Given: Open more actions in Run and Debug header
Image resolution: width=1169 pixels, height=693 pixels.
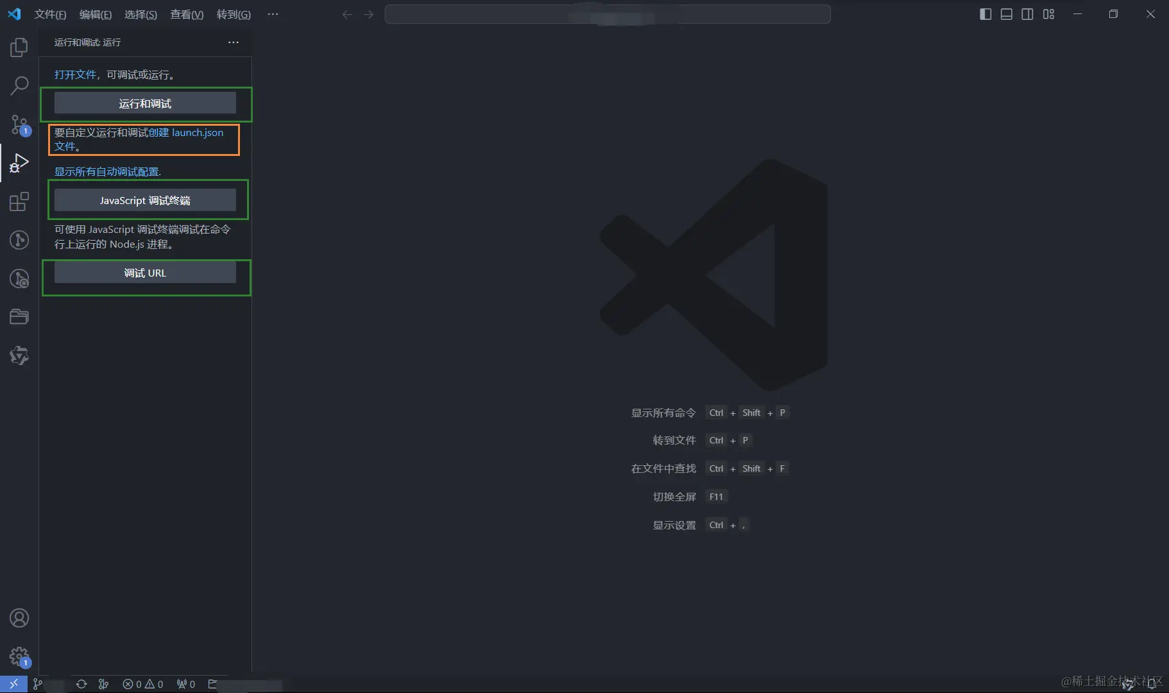Looking at the screenshot, I should tap(234, 42).
